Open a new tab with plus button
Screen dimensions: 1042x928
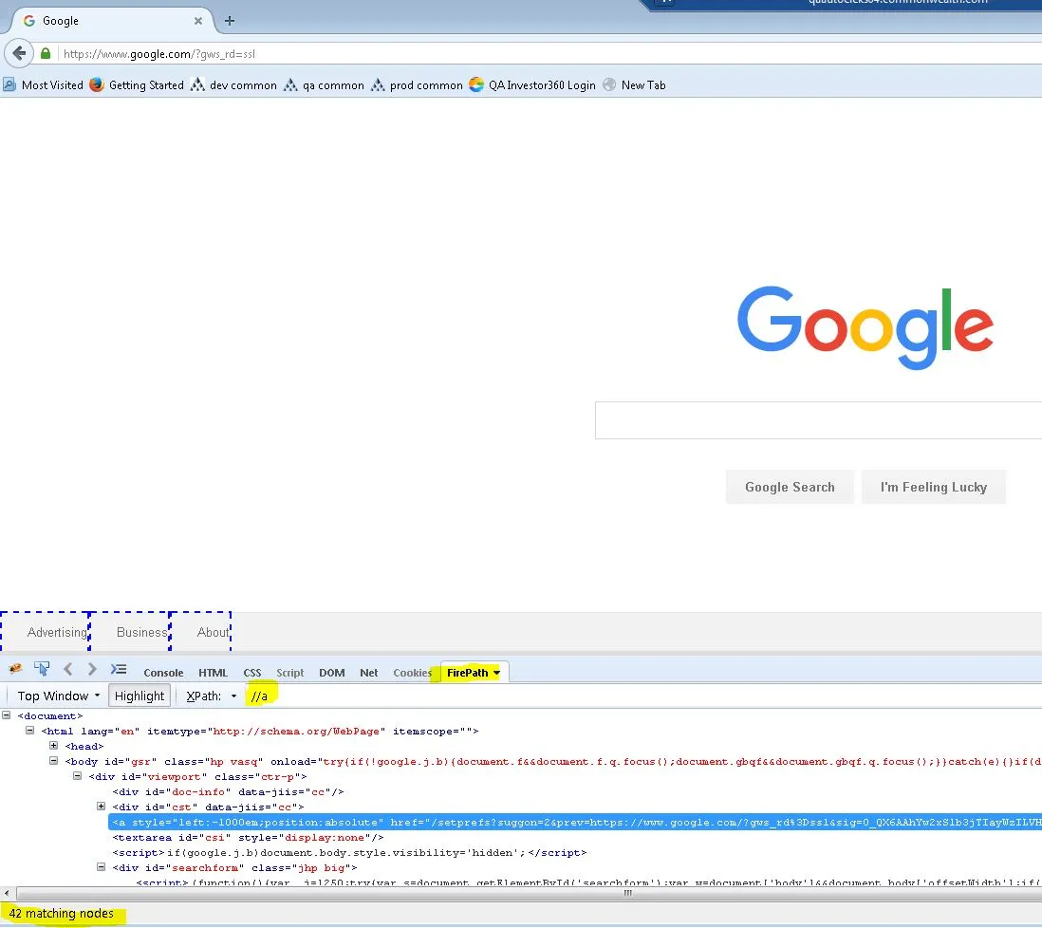[230, 21]
